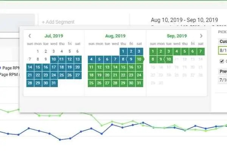Click the previous period date input field

coord(223,80)
